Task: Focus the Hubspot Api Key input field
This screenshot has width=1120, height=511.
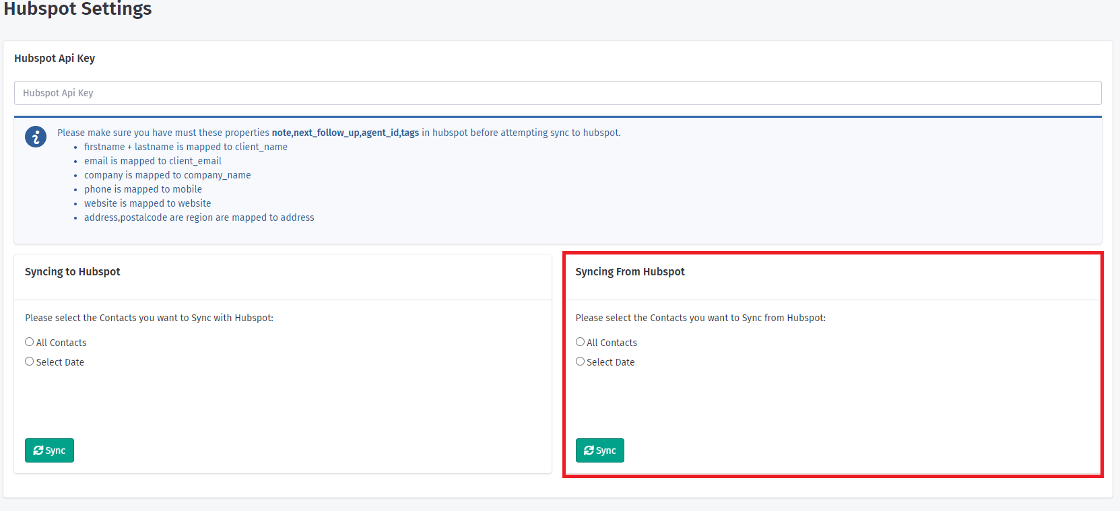Action: [x=558, y=93]
